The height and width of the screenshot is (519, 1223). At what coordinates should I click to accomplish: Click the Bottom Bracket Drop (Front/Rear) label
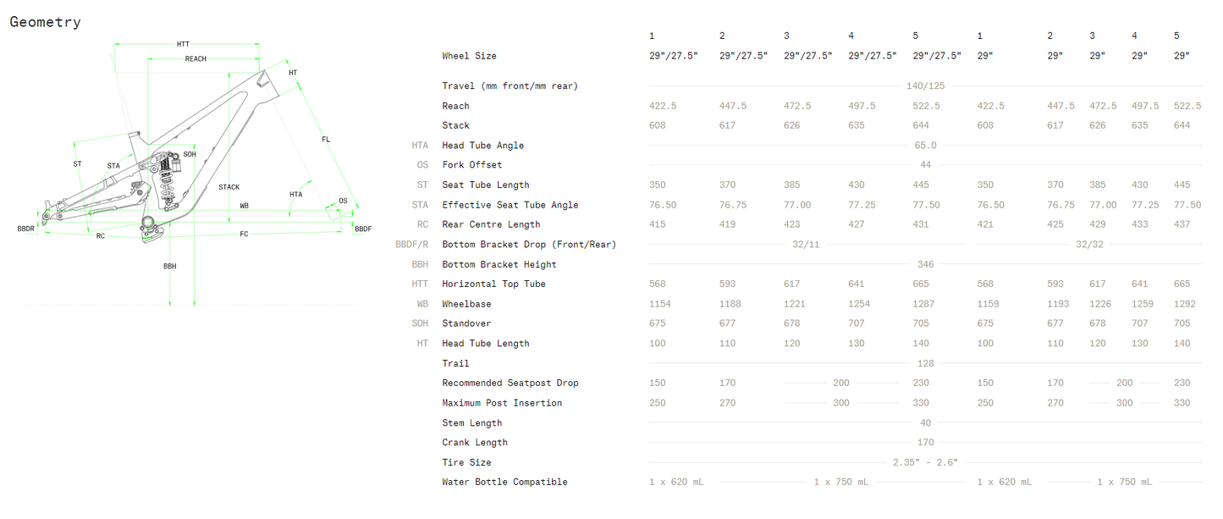(529, 245)
